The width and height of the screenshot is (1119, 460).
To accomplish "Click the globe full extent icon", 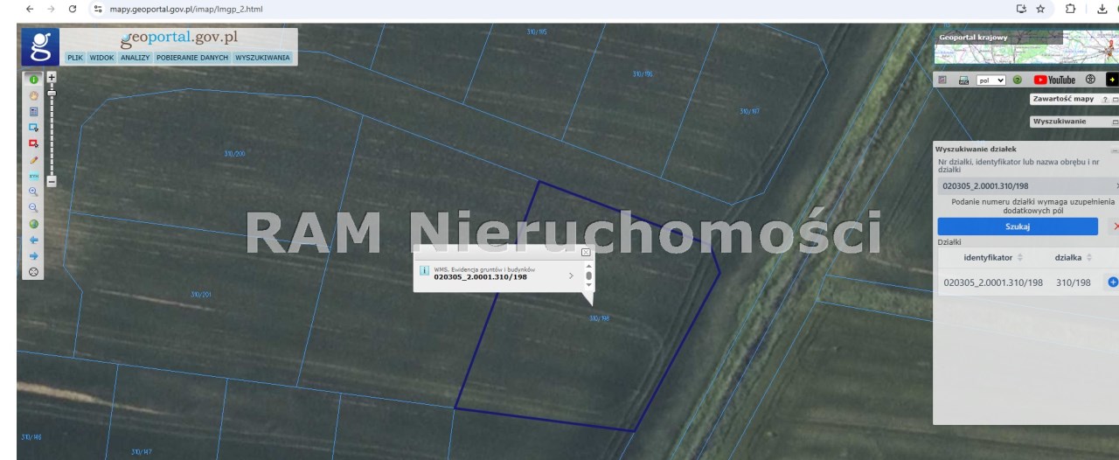I will pos(34,224).
